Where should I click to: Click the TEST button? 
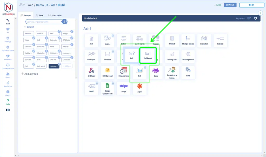[251, 5]
